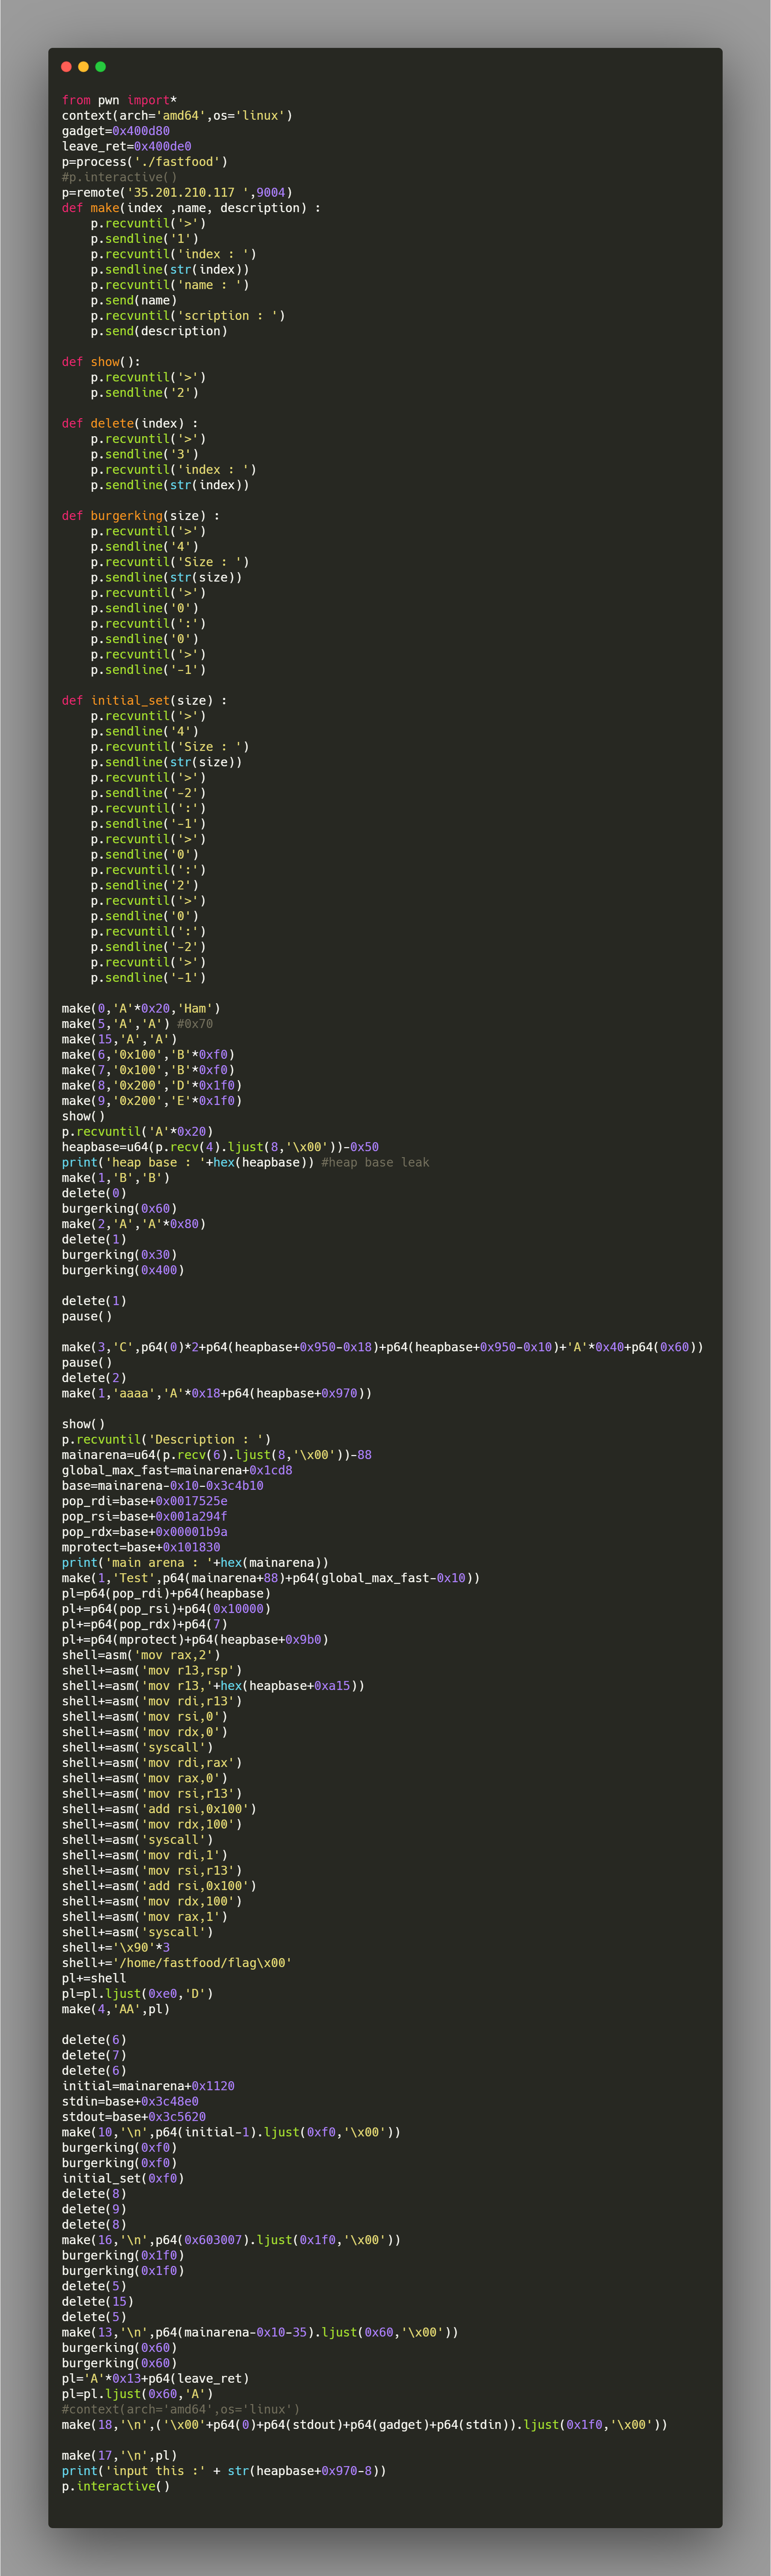Click the delete(2) line
This screenshot has width=771, height=2576.
pyautogui.click(x=94, y=1378)
